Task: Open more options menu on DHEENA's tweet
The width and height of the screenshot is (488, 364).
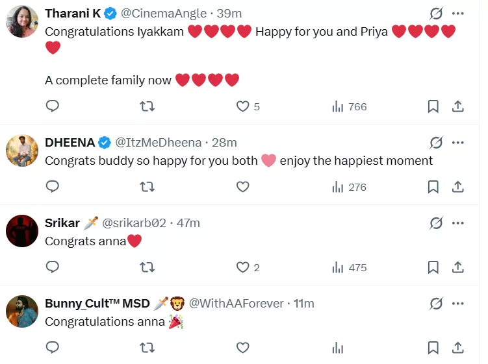Action: [x=457, y=143]
